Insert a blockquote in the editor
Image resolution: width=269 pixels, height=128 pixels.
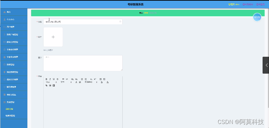[63, 79]
